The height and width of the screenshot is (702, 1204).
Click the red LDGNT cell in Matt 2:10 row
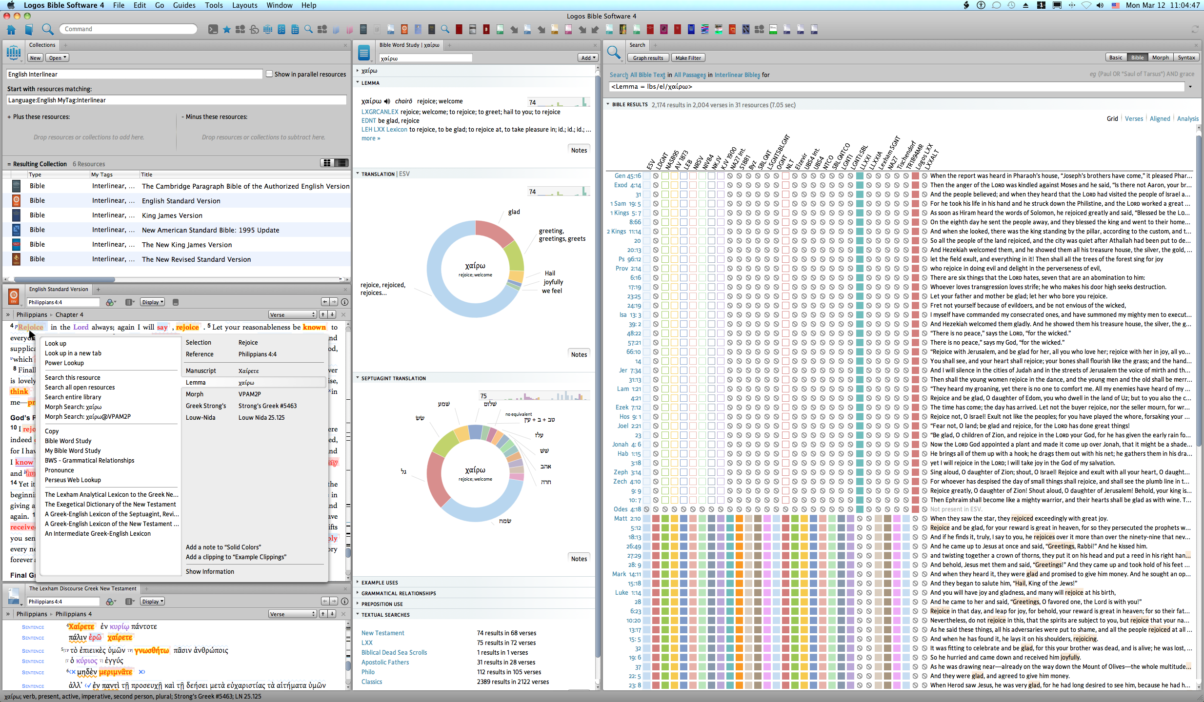click(656, 519)
